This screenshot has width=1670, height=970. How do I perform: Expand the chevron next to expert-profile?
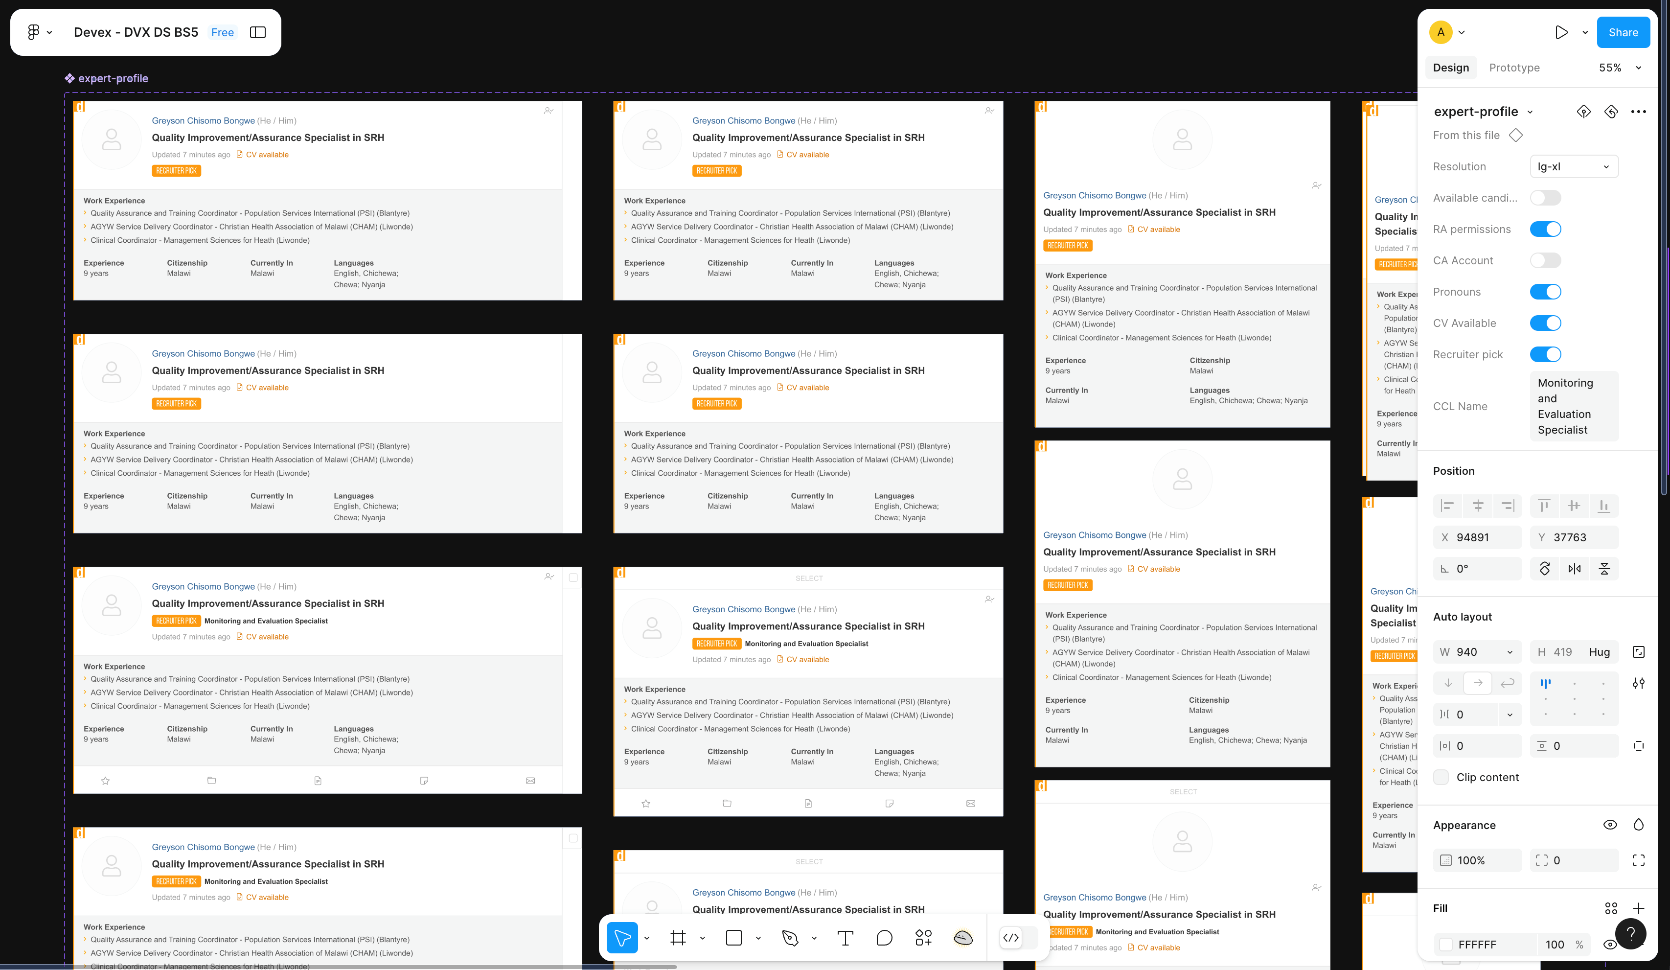(1530, 112)
